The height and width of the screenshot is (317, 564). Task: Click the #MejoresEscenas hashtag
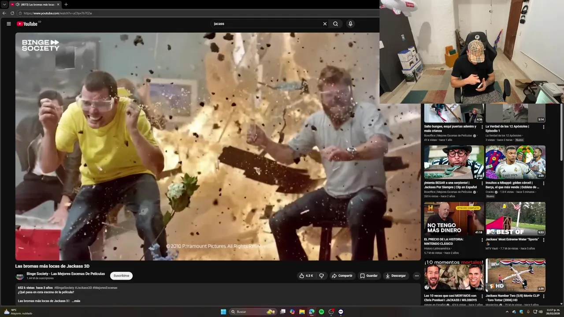105,288
